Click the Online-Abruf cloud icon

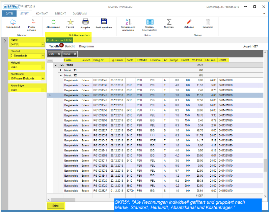pyautogui.click(x=14, y=22)
